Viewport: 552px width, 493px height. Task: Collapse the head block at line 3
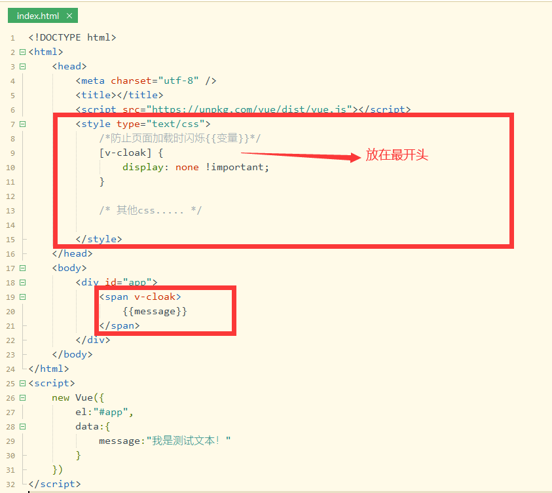[22, 67]
